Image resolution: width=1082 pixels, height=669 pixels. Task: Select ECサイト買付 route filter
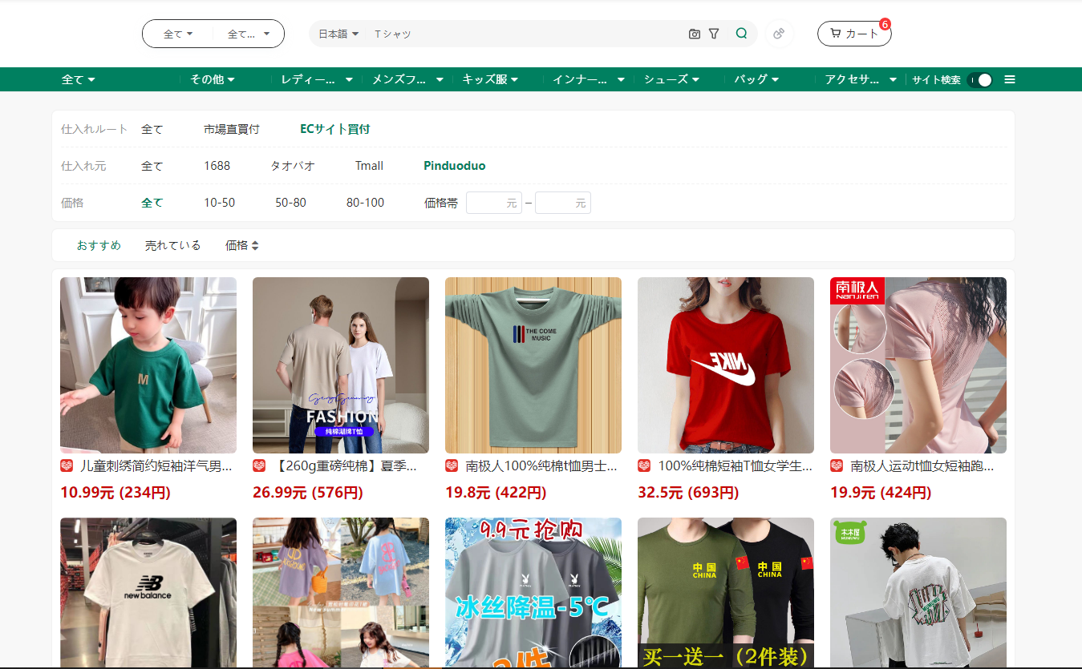pos(335,129)
